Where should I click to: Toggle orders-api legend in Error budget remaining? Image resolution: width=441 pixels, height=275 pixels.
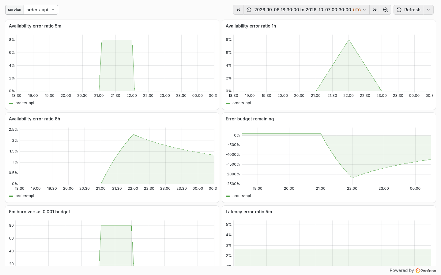pos(242,196)
